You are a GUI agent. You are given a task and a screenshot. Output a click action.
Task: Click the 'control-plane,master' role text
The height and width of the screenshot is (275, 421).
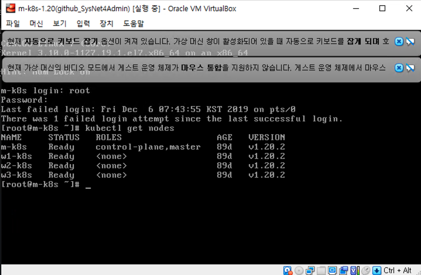(x=148, y=147)
